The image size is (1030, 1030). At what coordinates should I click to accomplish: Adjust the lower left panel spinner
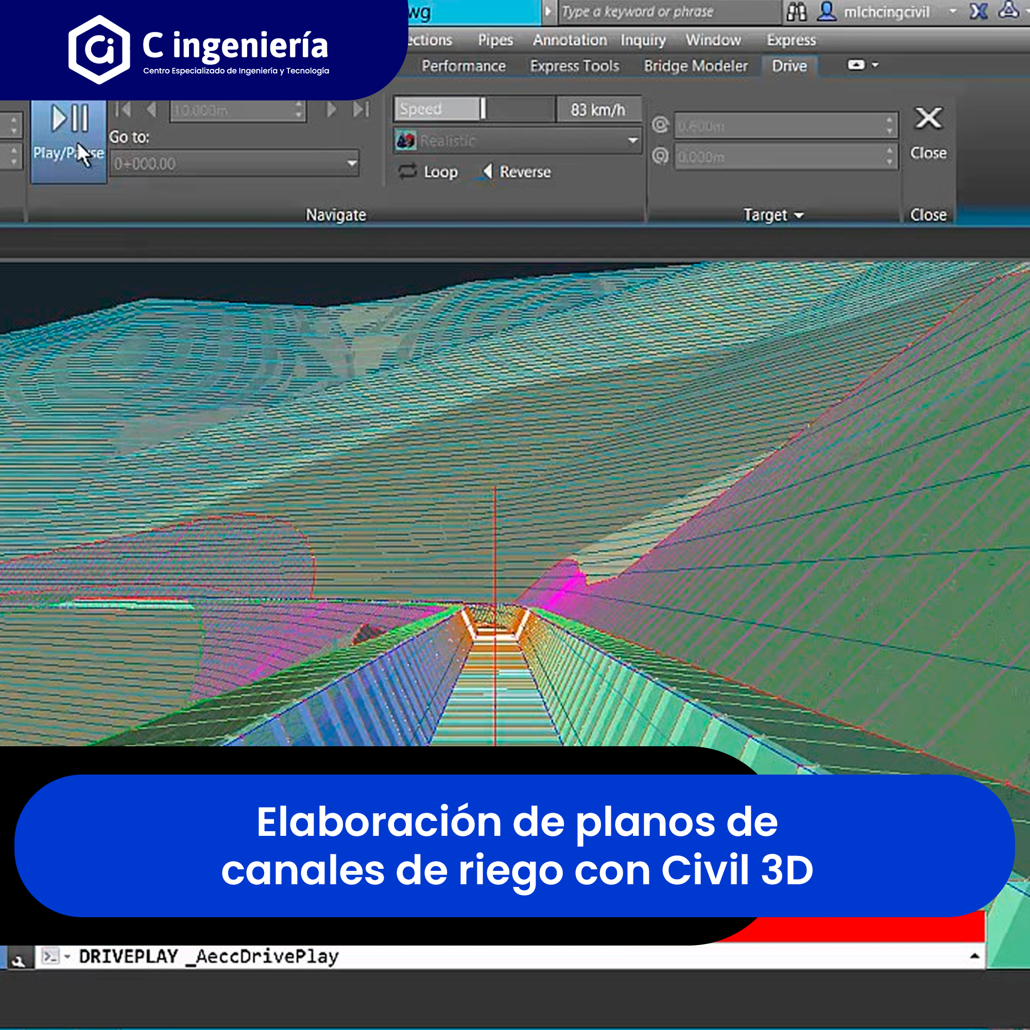click(x=13, y=156)
